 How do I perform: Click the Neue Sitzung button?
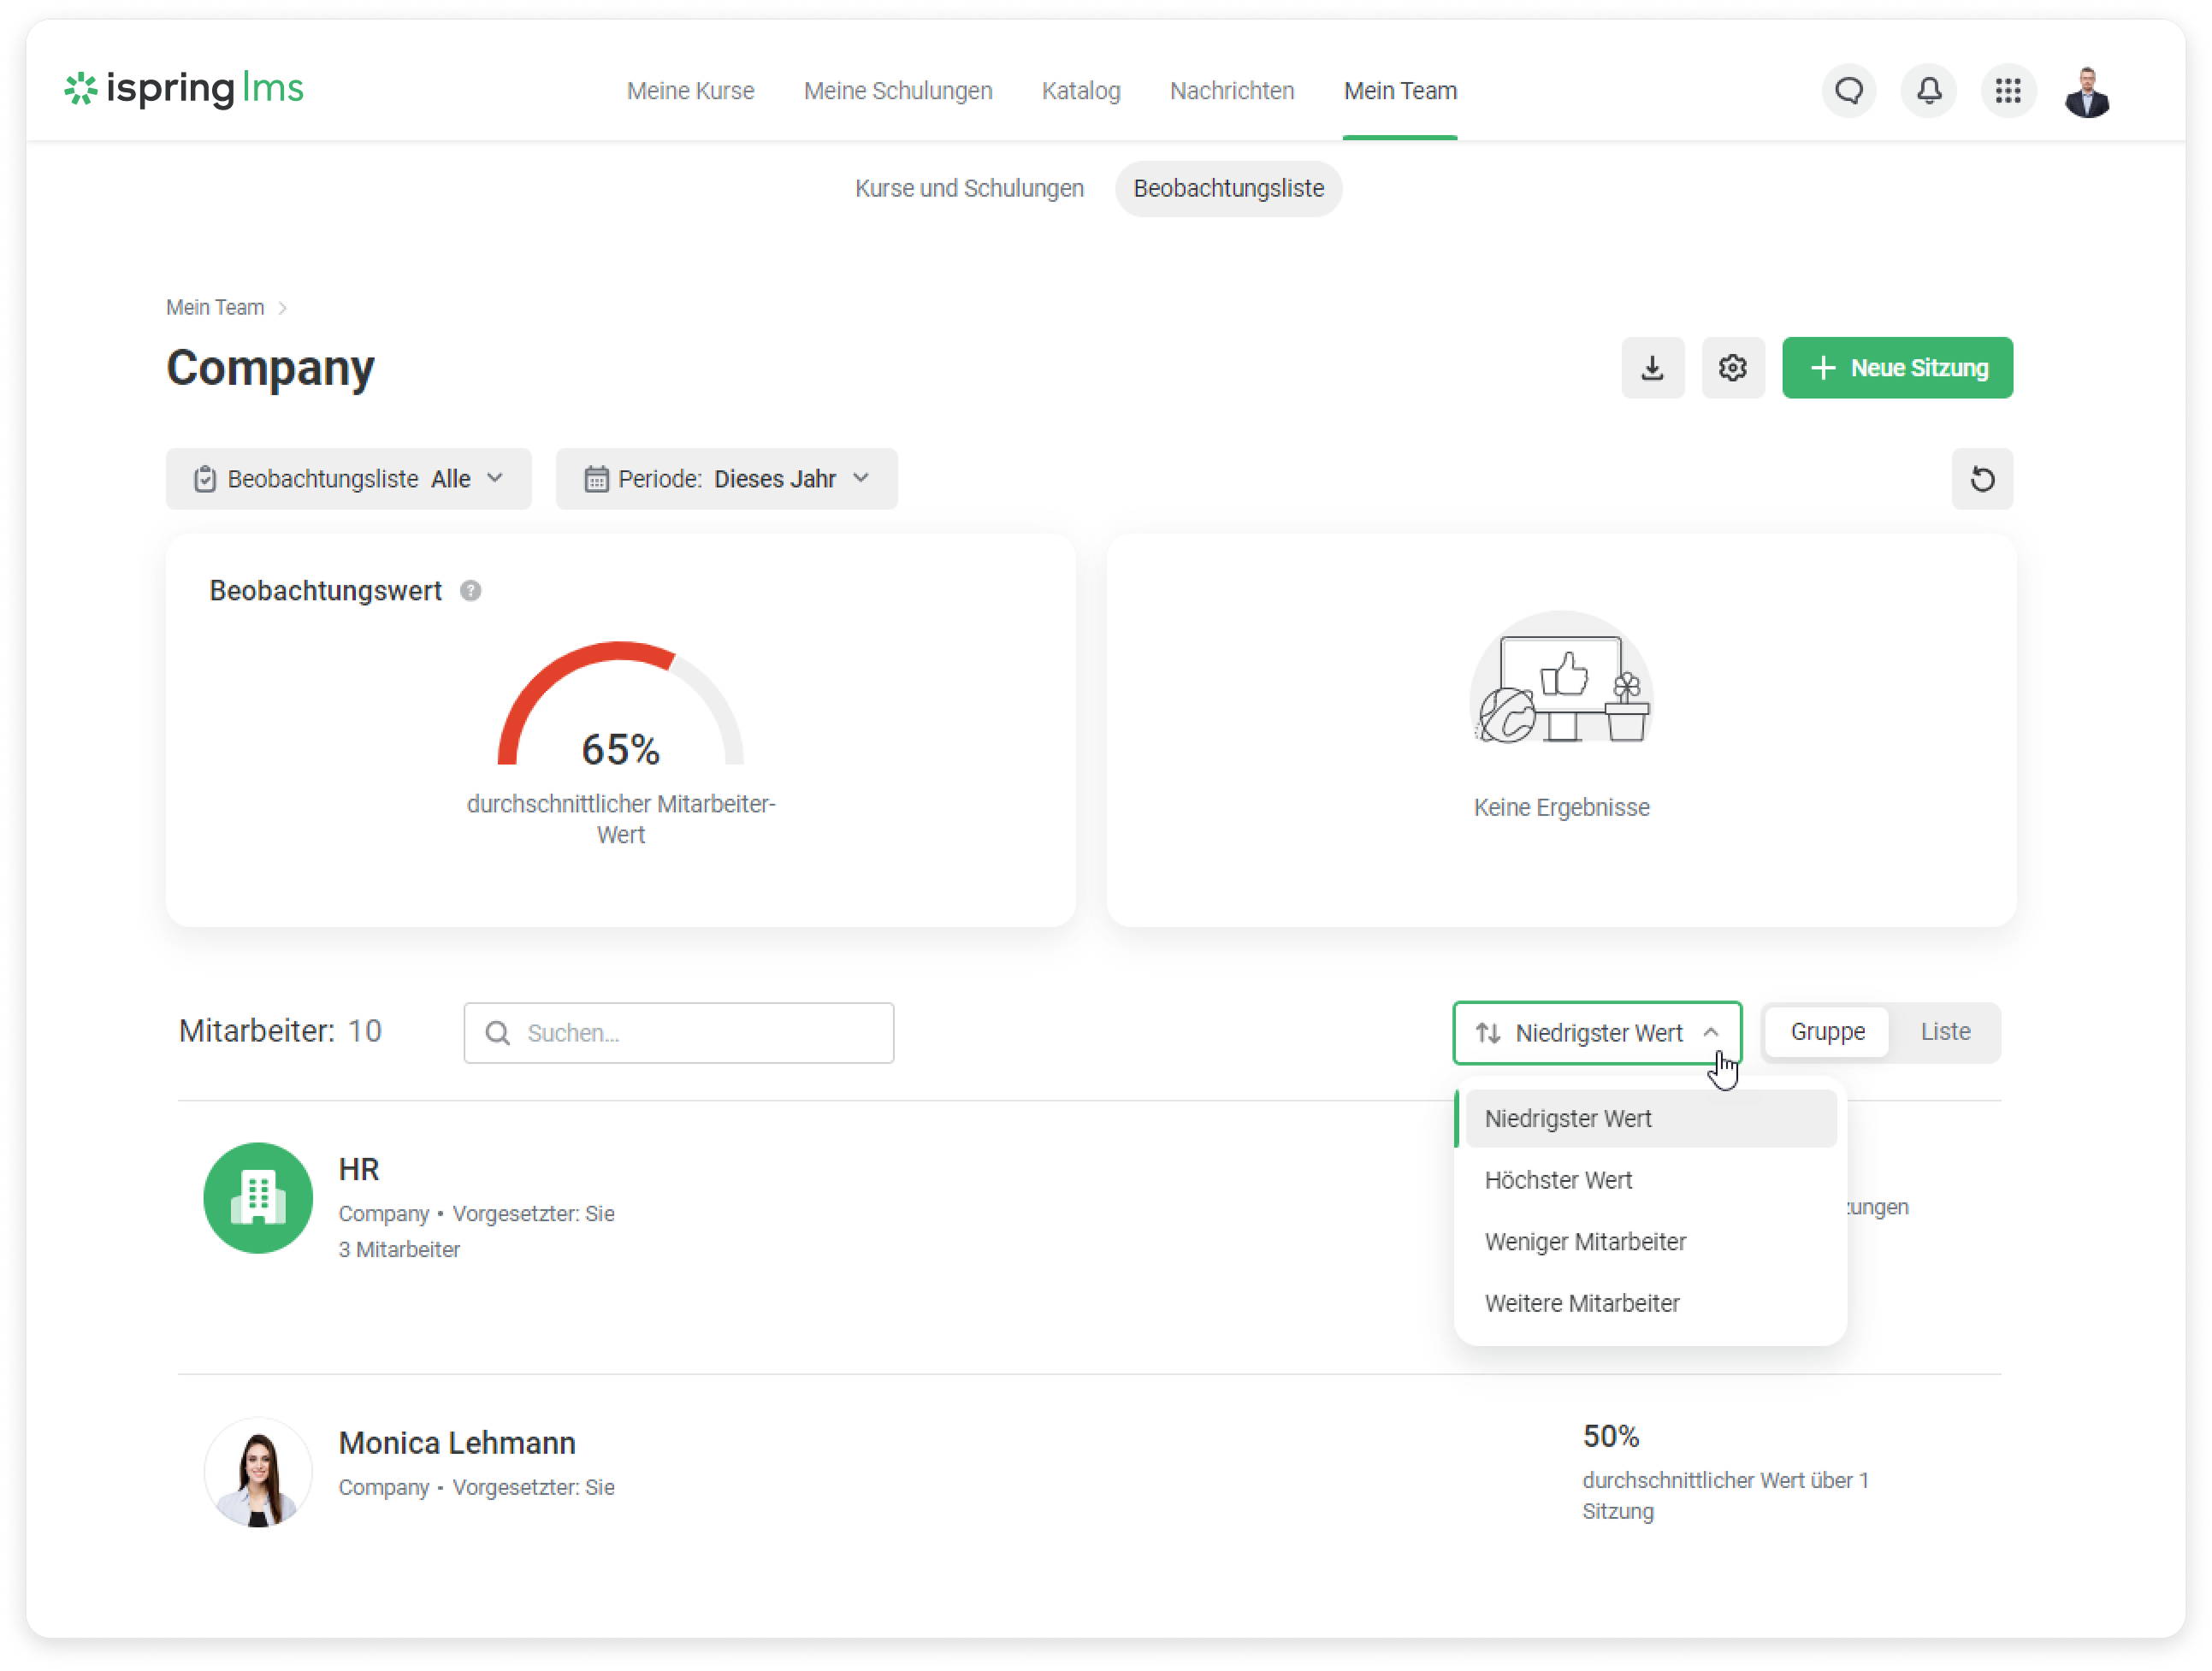[1896, 368]
